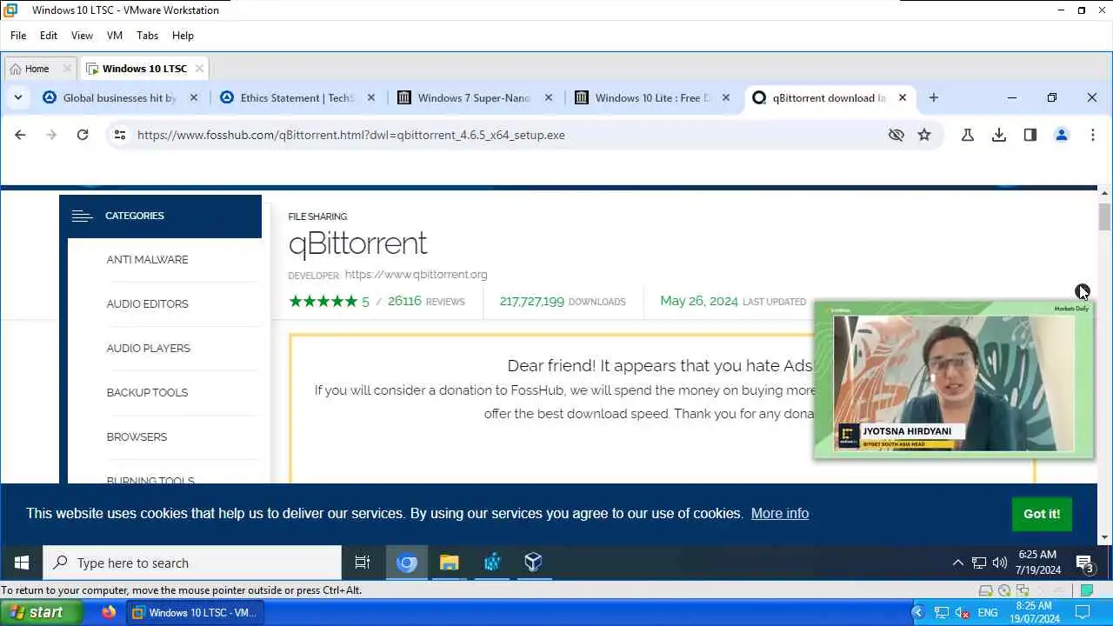Open the VMware Tabs menu
1113x626 pixels.
pos(147,36)
